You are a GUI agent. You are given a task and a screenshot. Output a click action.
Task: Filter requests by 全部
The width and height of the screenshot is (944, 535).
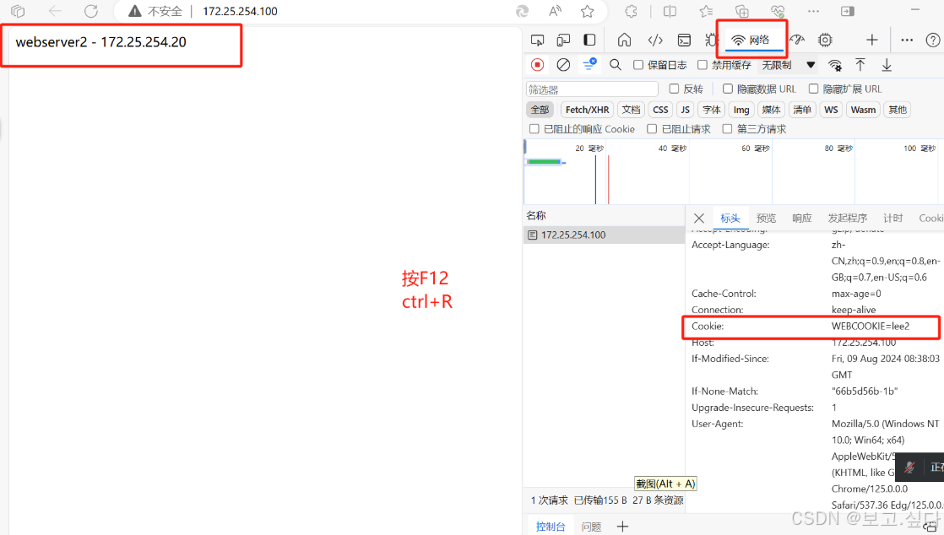click(540, 110)
